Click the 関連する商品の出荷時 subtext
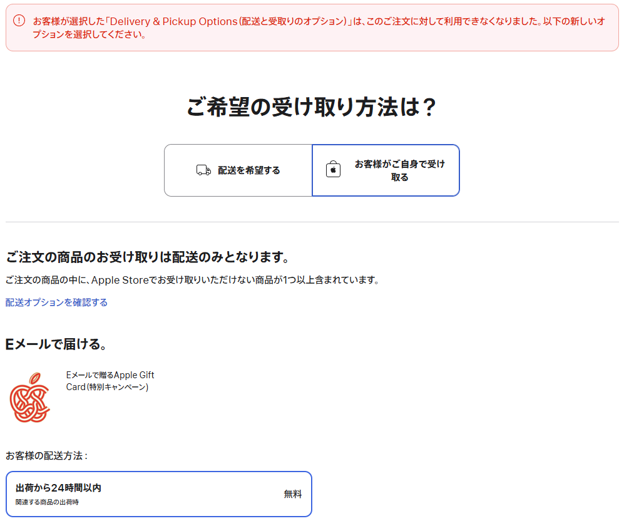 coord(47,502)
